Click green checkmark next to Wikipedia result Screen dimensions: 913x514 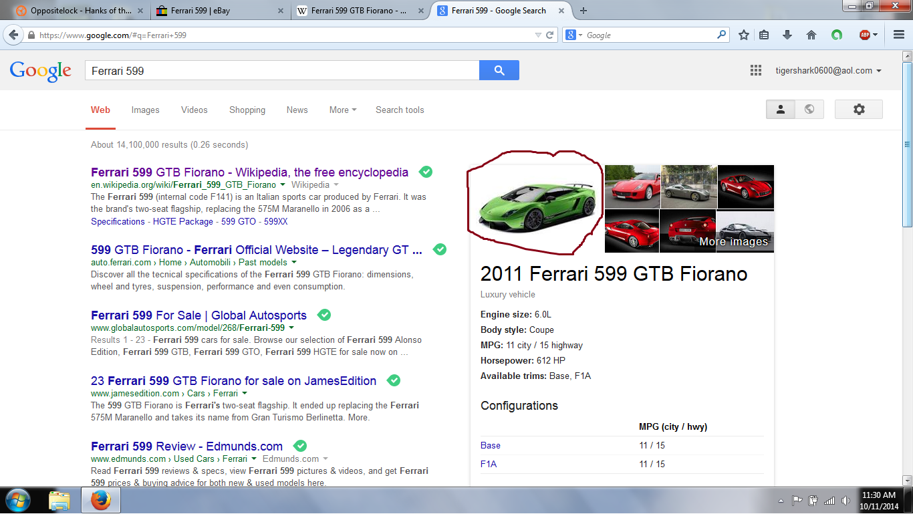coord(426,172)
